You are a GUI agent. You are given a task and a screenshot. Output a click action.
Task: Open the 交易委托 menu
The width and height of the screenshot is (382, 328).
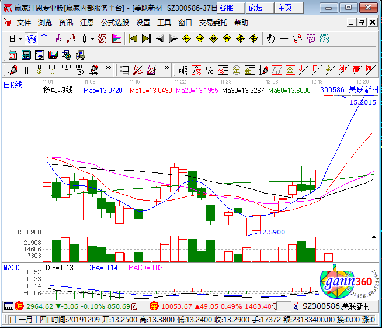click(x=213, y=23)
